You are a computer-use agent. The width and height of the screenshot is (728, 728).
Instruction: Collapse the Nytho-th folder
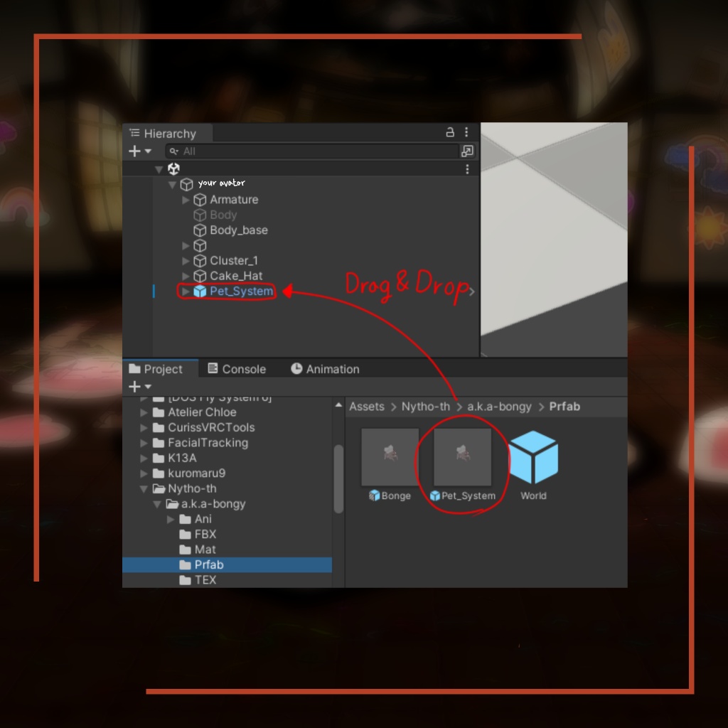click(144, 489)
